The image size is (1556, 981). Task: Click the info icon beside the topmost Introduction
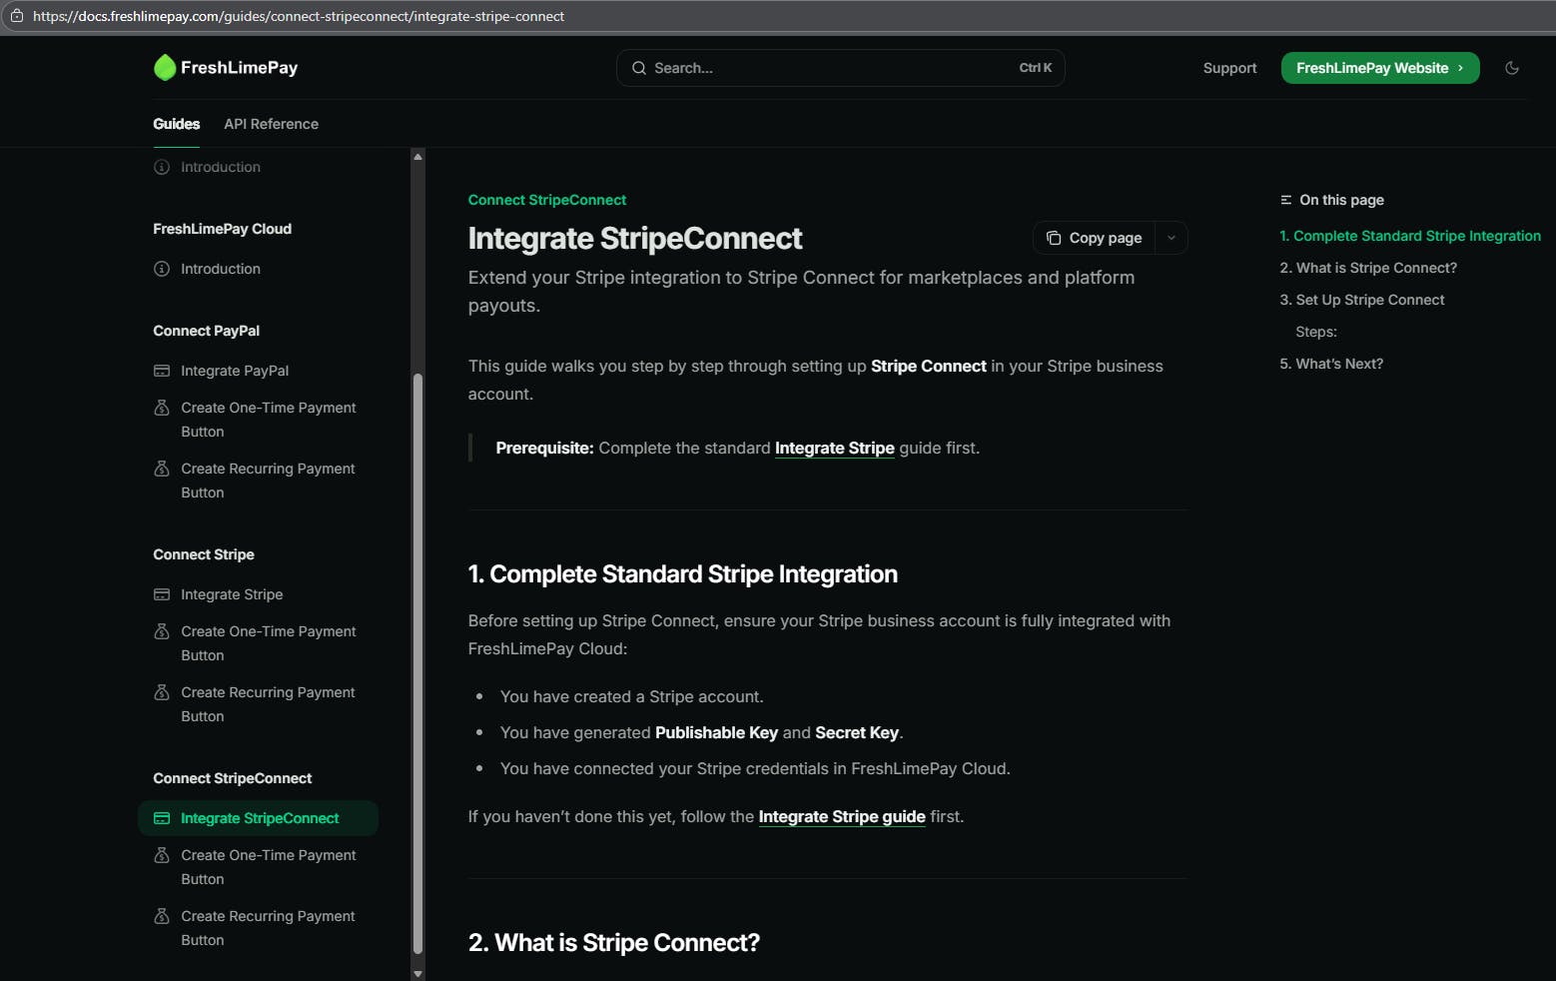coord(162,167)
